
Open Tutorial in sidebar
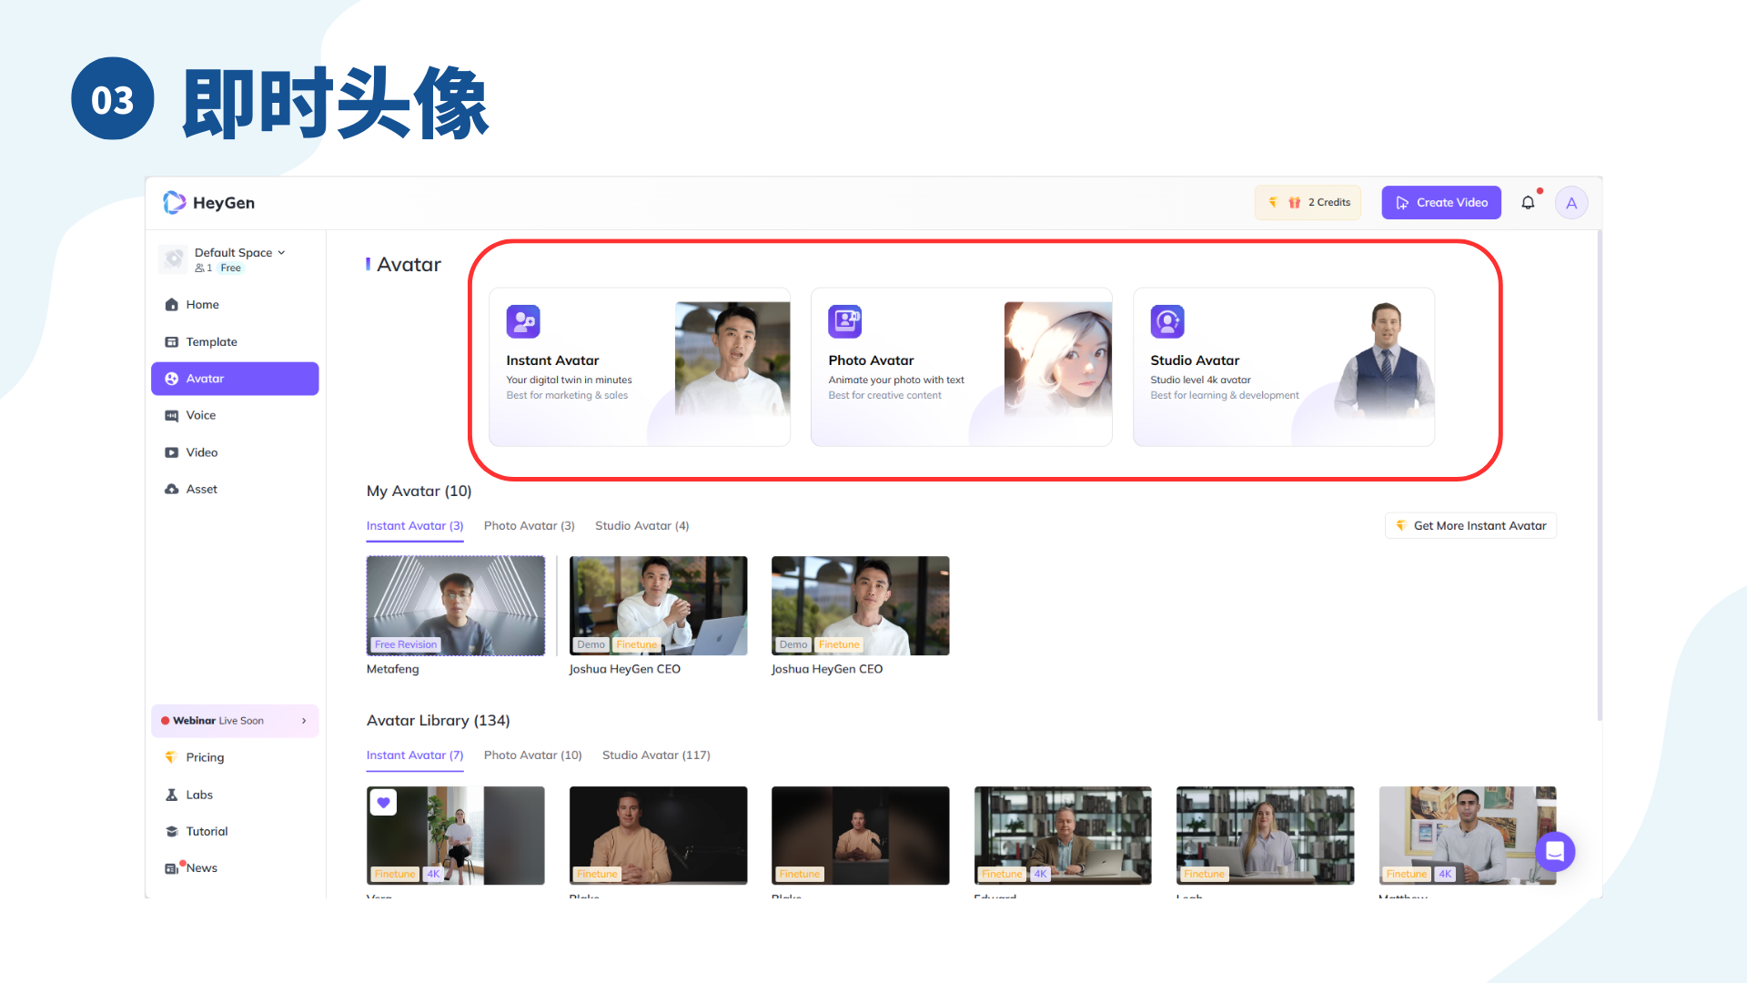click(235, 831)
